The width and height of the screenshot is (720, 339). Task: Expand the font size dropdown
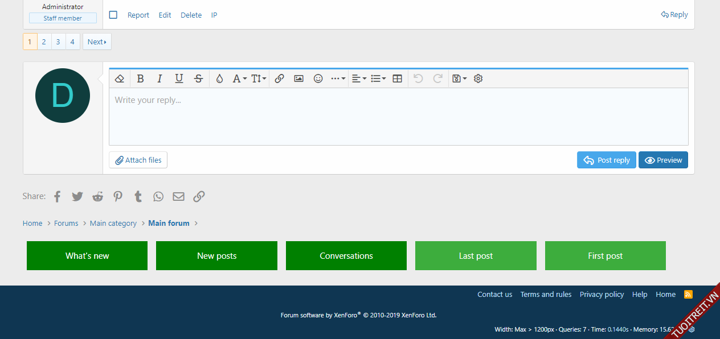[x=259, y=78]
